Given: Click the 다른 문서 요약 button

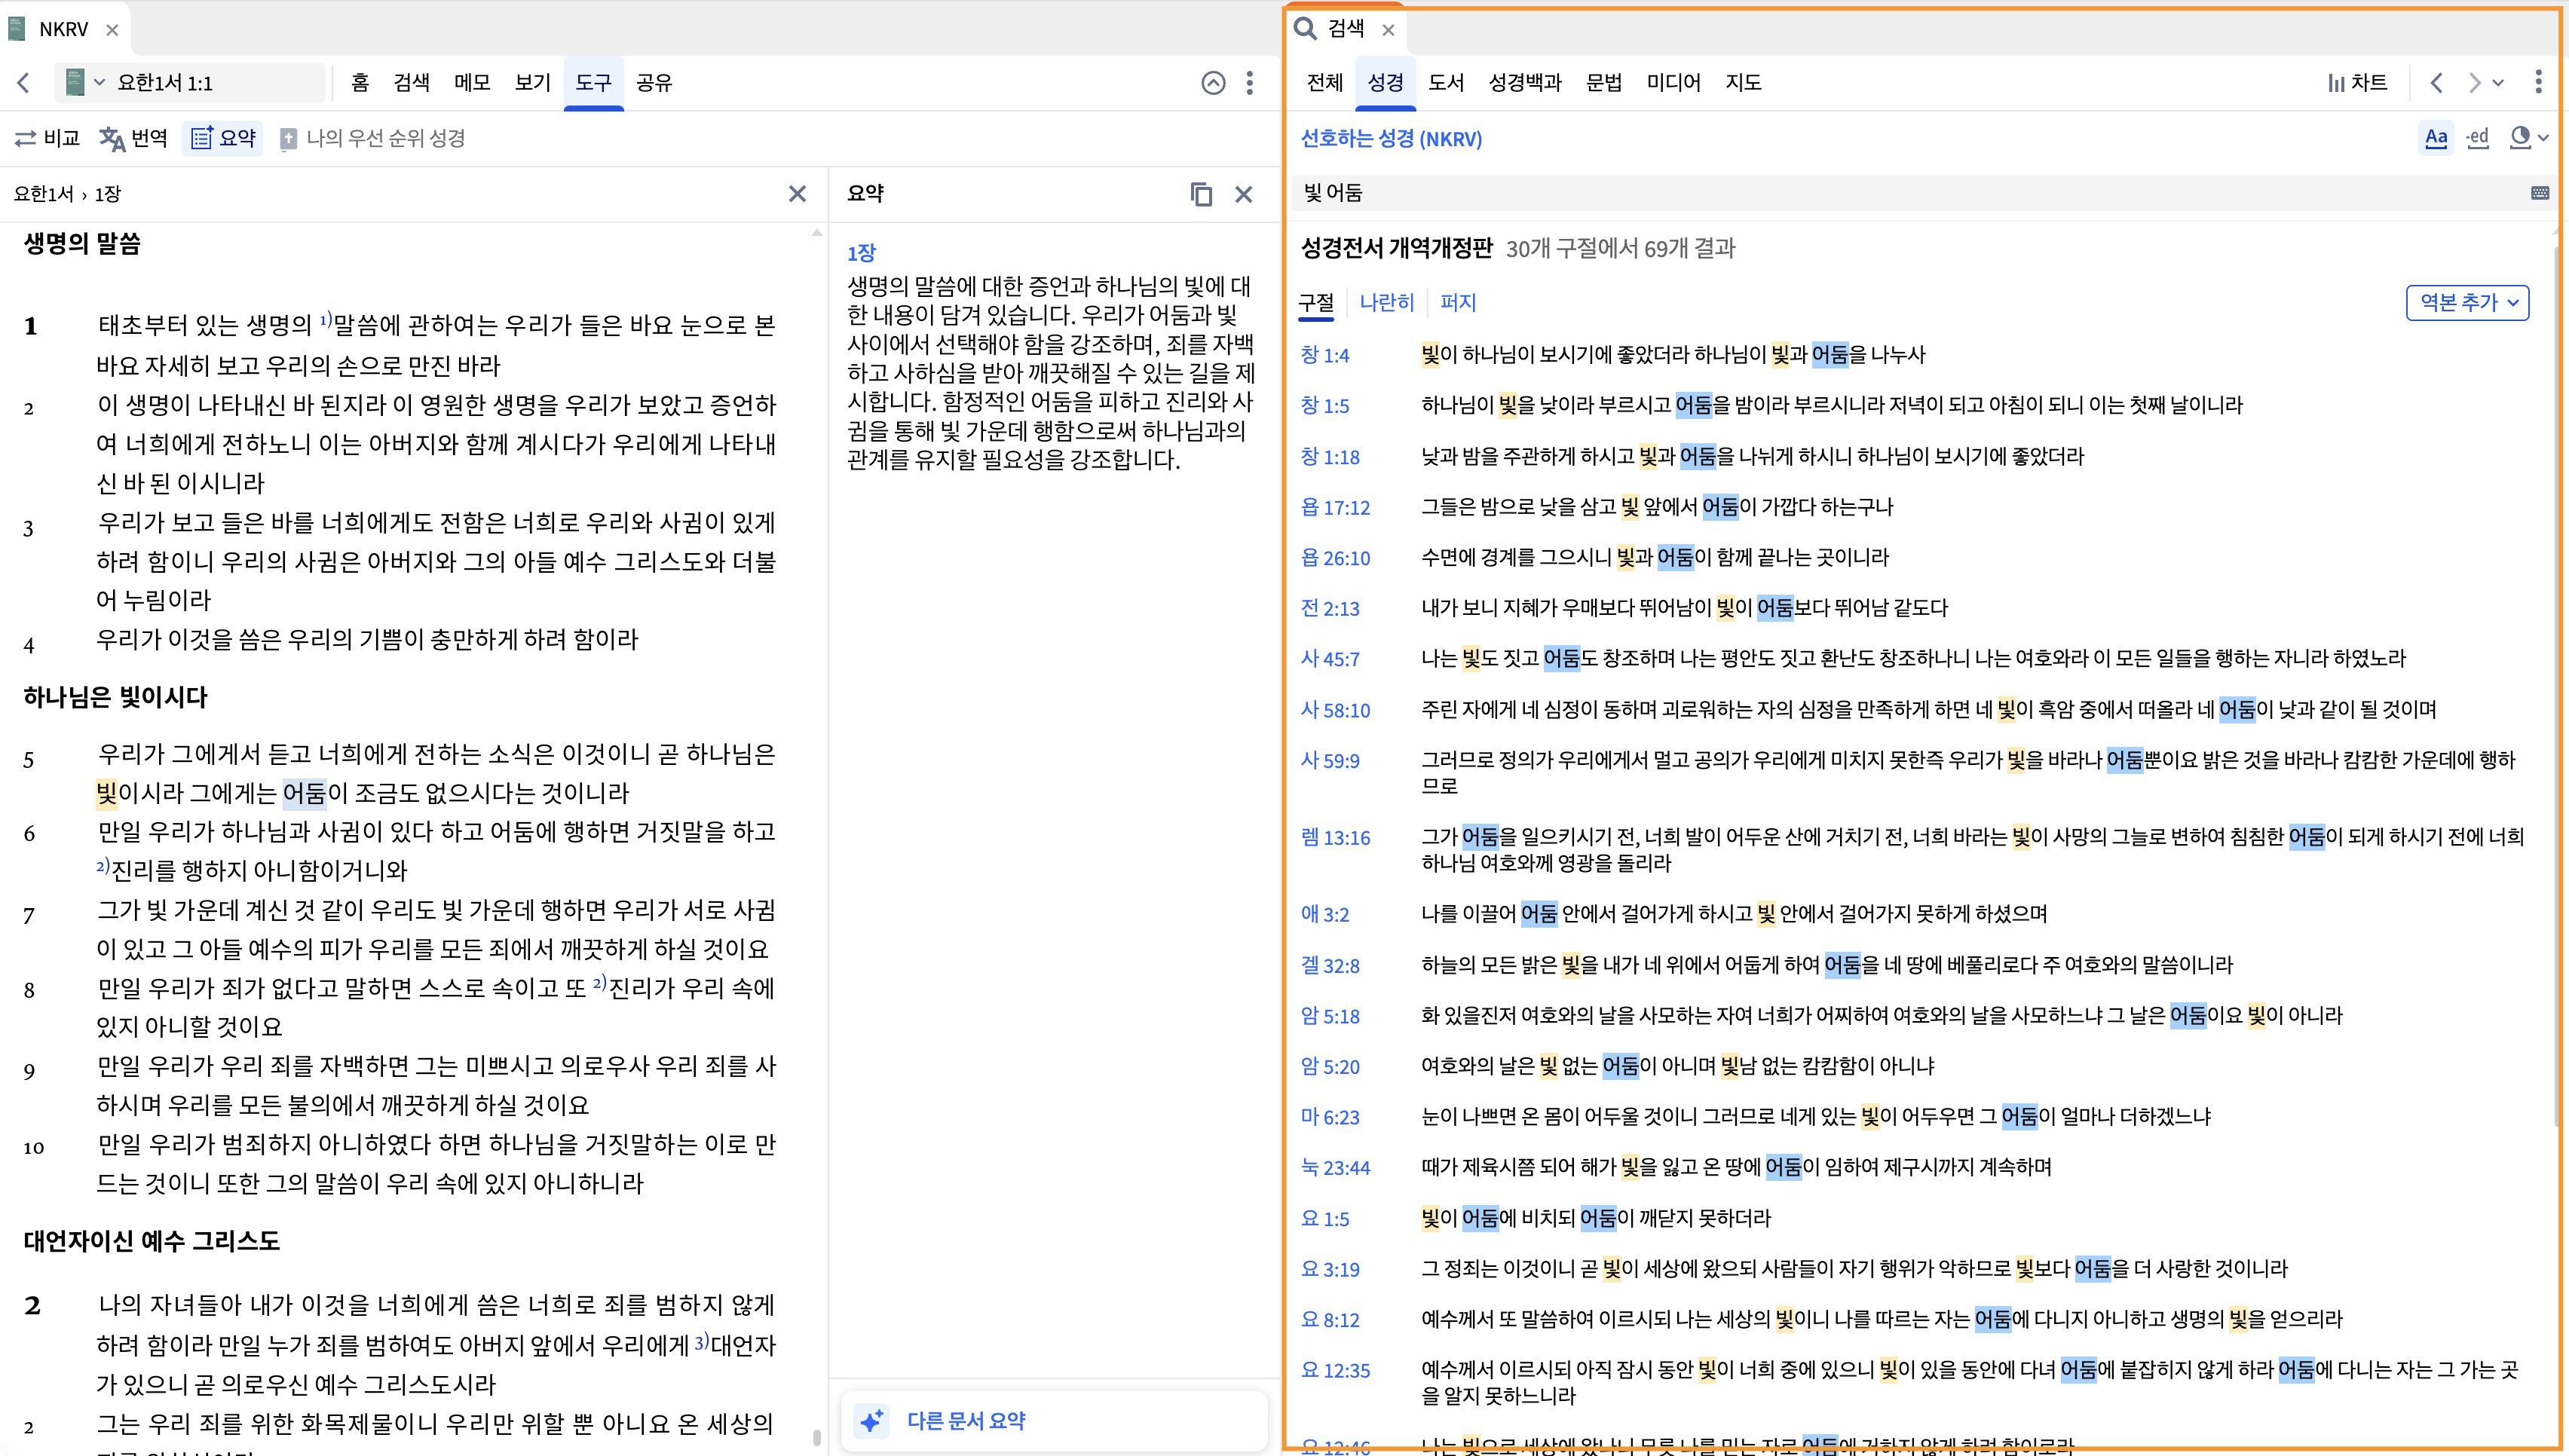Looking at the screenshot, I should click(x=1055, y=1421).
